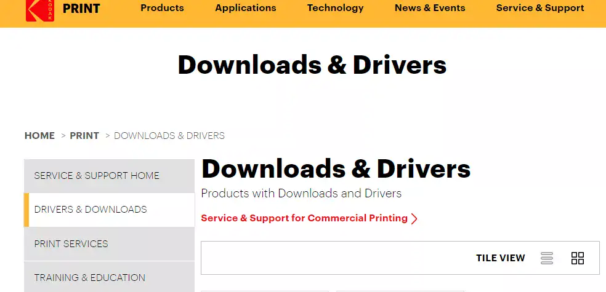Select Training & Education sidebar item

(110, 277)
